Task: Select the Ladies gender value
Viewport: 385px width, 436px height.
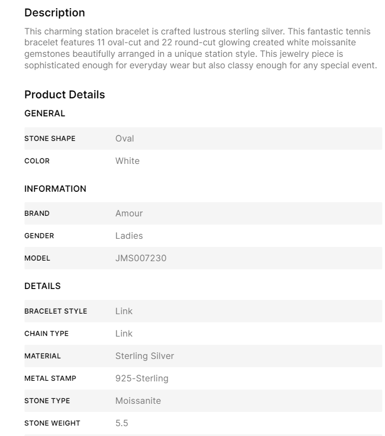Action: 129,236
